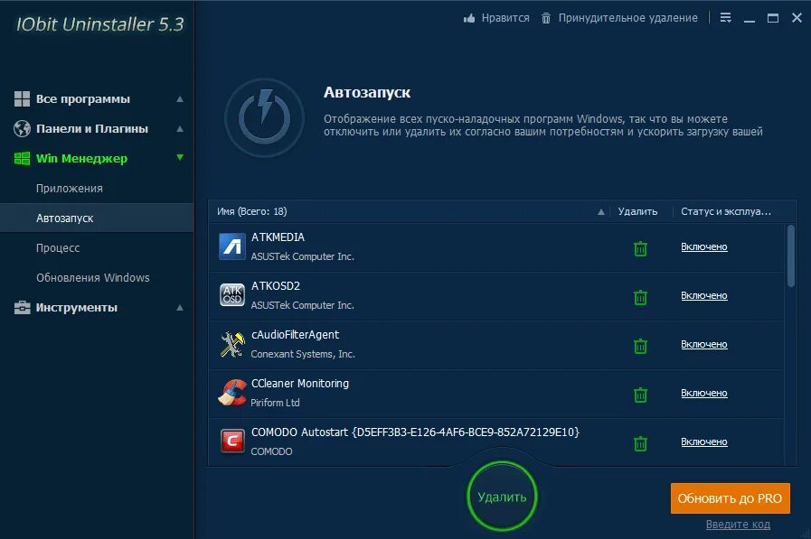
Task: Click the thumbs-up Нравится icon
Action: [x=469, y=19]
